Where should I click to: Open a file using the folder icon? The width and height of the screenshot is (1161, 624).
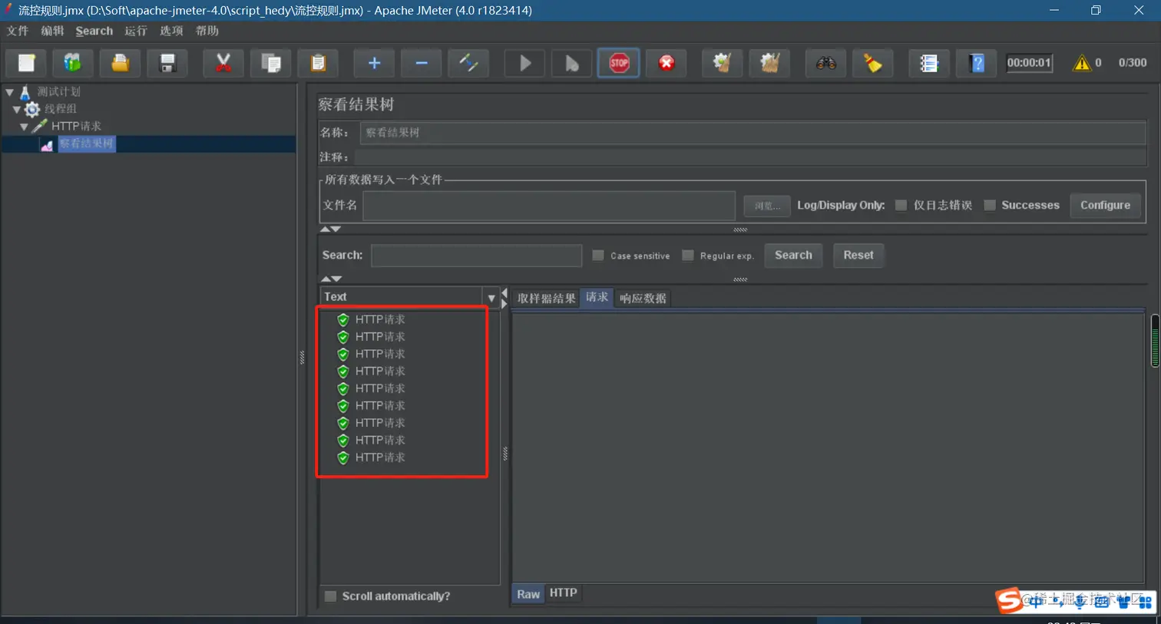[x=120, y=63]
